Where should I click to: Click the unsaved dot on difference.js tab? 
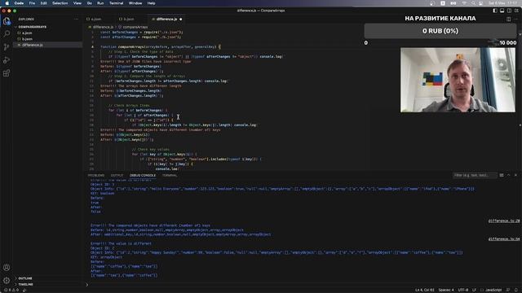pyautogui.click(x=181, y=20)
